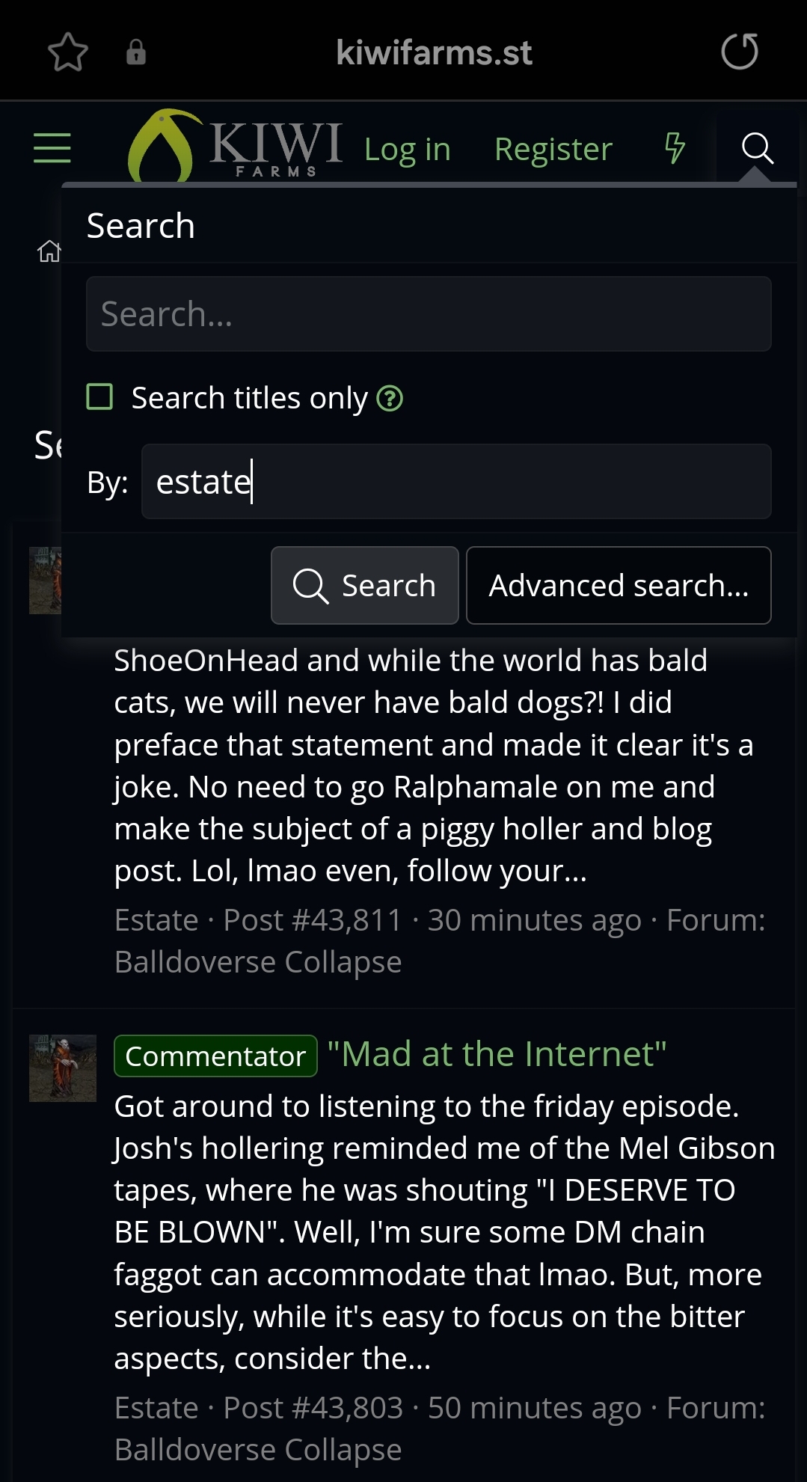Viewport: 807px width, 1482px height.
Task: Open Advanced search options
Action: pyautogui.click(x=619, y=585)
